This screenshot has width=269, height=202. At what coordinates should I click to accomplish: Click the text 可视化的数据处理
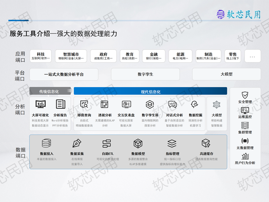108,159
